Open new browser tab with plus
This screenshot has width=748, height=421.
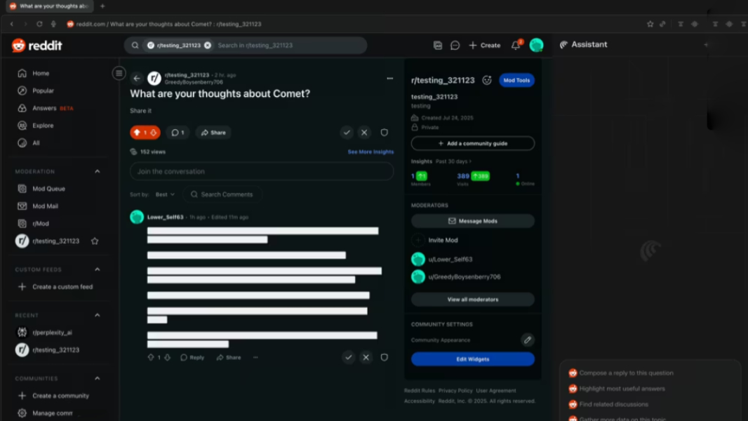(102, 6)
